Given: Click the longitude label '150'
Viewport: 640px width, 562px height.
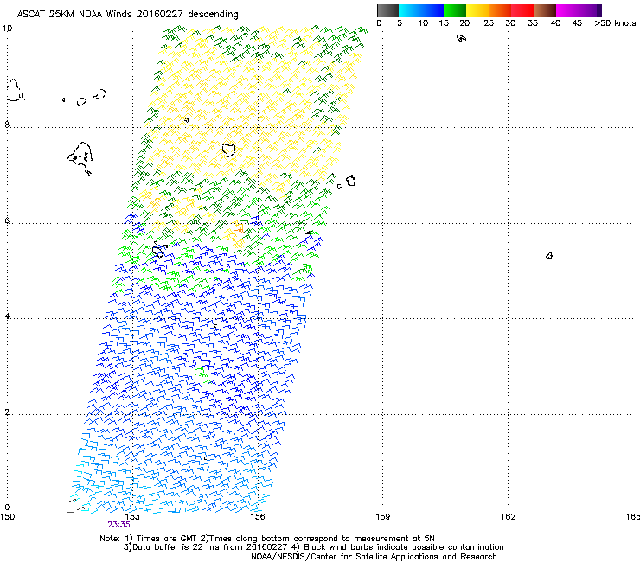Looking at the screenshot, I should [7, 517].
